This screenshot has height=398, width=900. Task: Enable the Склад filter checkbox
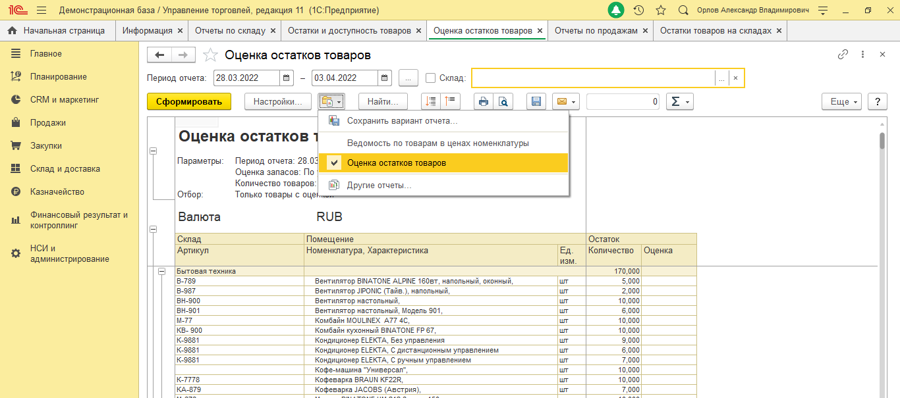431,78
